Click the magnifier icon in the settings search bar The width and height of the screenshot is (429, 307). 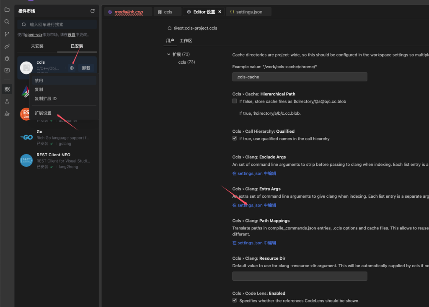click(x=170, y=28)
